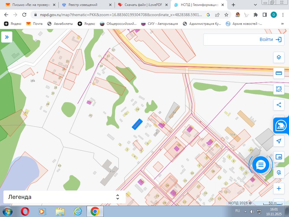Open the Общероссийский bookmark
The image size is (289, 217).
[118, 24]
